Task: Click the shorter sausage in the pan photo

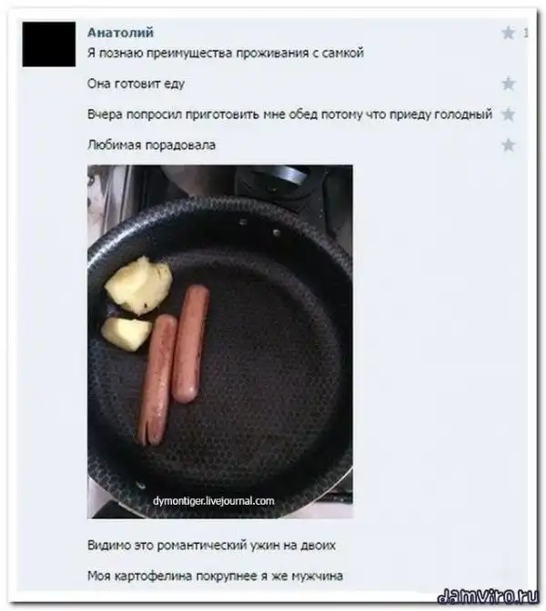Action: (x=190, y=344)
